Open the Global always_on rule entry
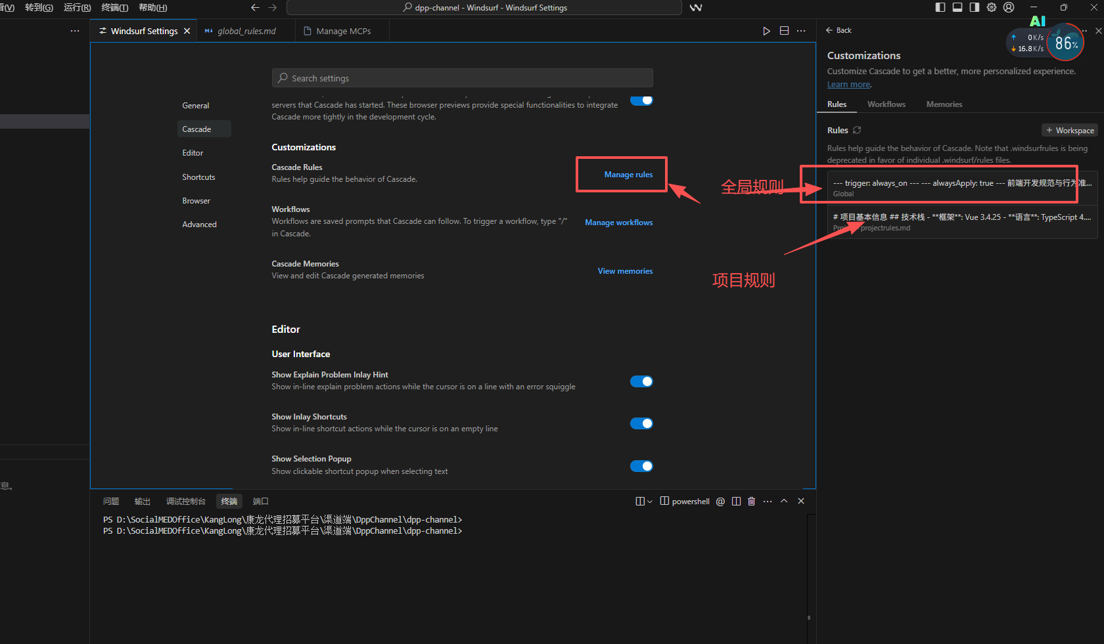1104x644 pixels. click(962, 187)
